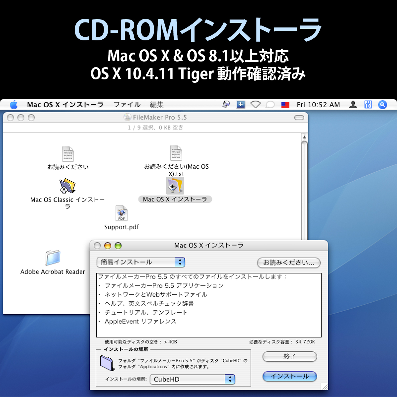Click the Fri 10:52 AM clock
Image resolution: width=397 pixels, height=397 pixels.
(318, 105)
